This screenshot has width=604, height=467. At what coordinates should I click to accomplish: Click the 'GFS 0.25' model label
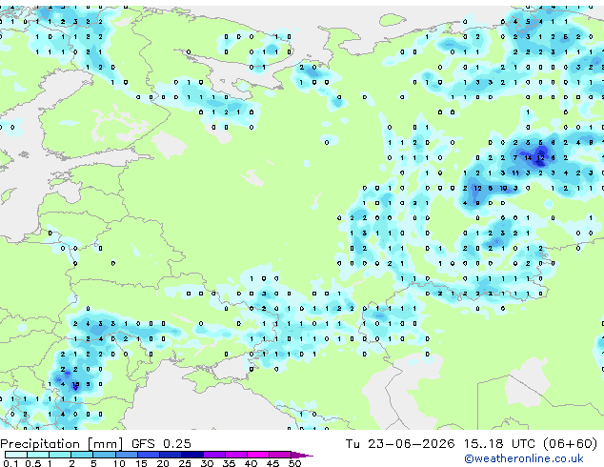[x=161, y=444]
